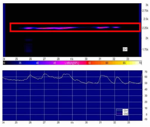The image size is (150, 127).
Task: Click the 40 dB blue region of the color bar
Action: click(37, 63)
